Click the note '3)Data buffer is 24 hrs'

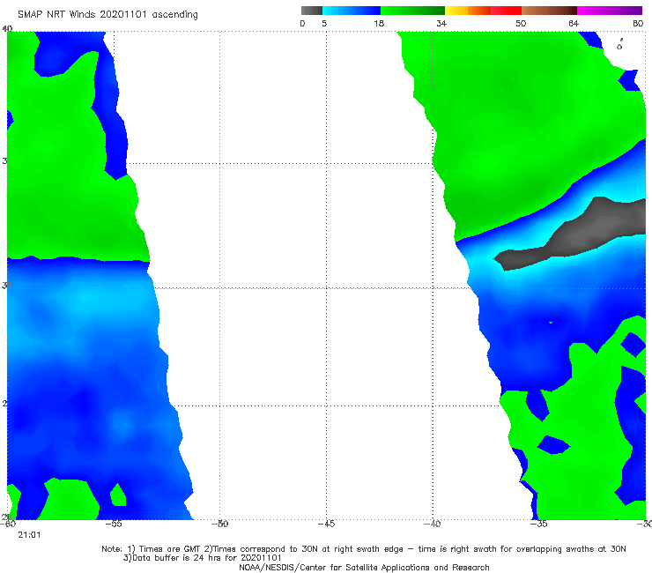point(202,558)
